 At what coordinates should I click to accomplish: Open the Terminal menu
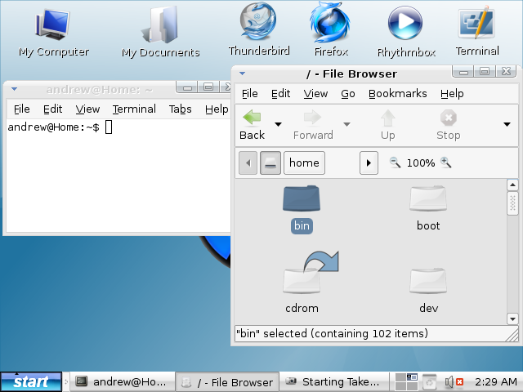click(x=134, y=109)
